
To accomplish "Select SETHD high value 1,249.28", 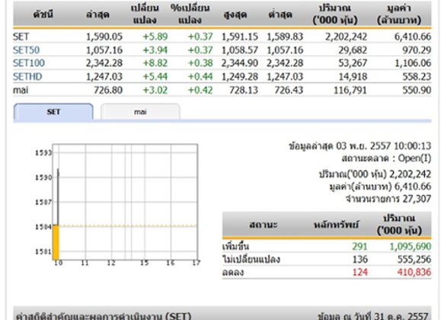I will click(240, 76).
